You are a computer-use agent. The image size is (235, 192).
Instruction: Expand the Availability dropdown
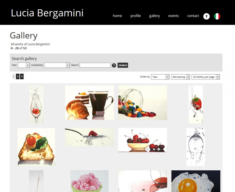[x=57, y=65]
